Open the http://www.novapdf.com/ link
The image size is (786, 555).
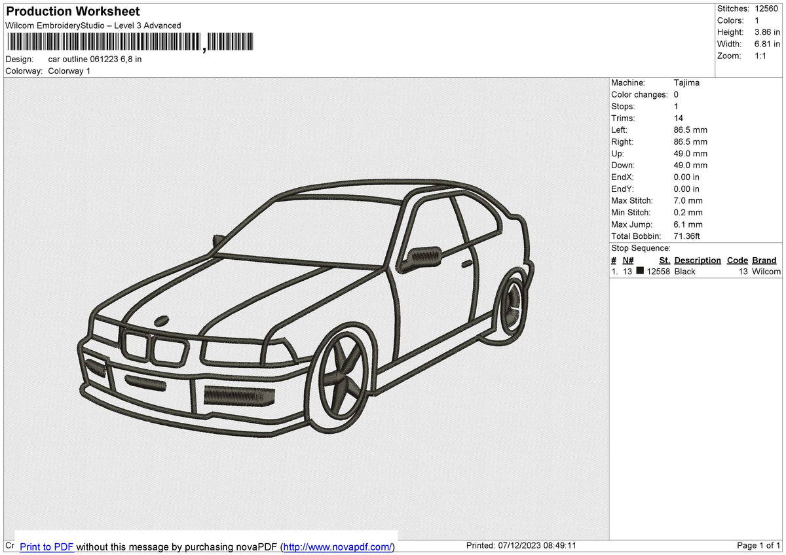coord(339,546)
